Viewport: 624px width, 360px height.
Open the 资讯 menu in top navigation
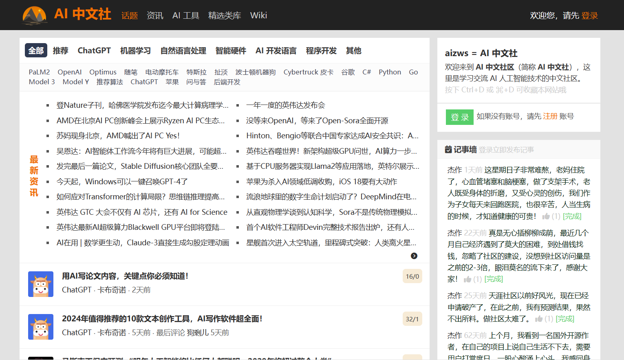pyautogui.click(x=155, y=15)
